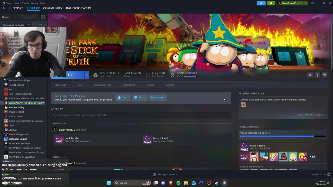Open Community Hub link
This screenshot has width=333, height=187.
pyautogui.click(x=102, y=85)
